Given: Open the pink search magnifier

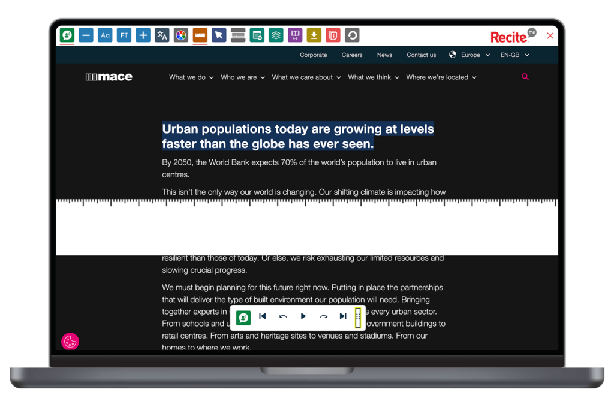Looking at the screenshot, I should click(x=525, y=77).
